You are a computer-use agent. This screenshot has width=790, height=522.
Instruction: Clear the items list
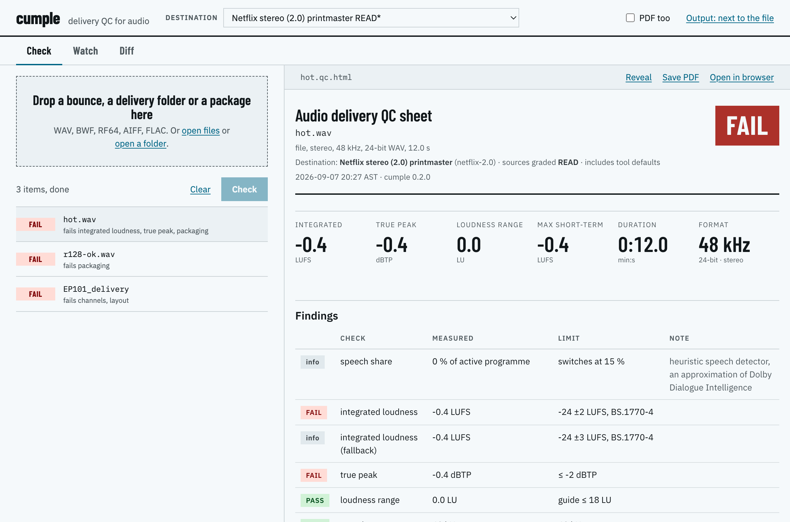point(200,189)
